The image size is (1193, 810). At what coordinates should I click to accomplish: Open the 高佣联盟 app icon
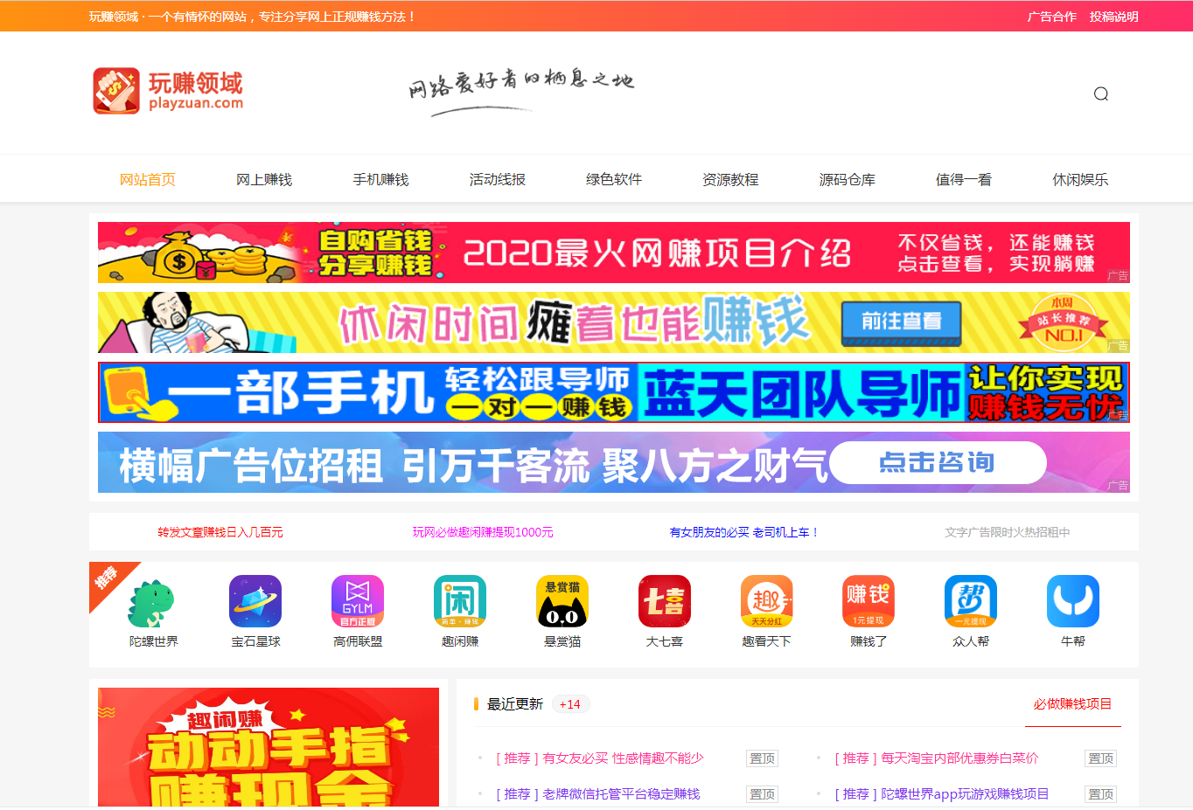click(358, 602)
